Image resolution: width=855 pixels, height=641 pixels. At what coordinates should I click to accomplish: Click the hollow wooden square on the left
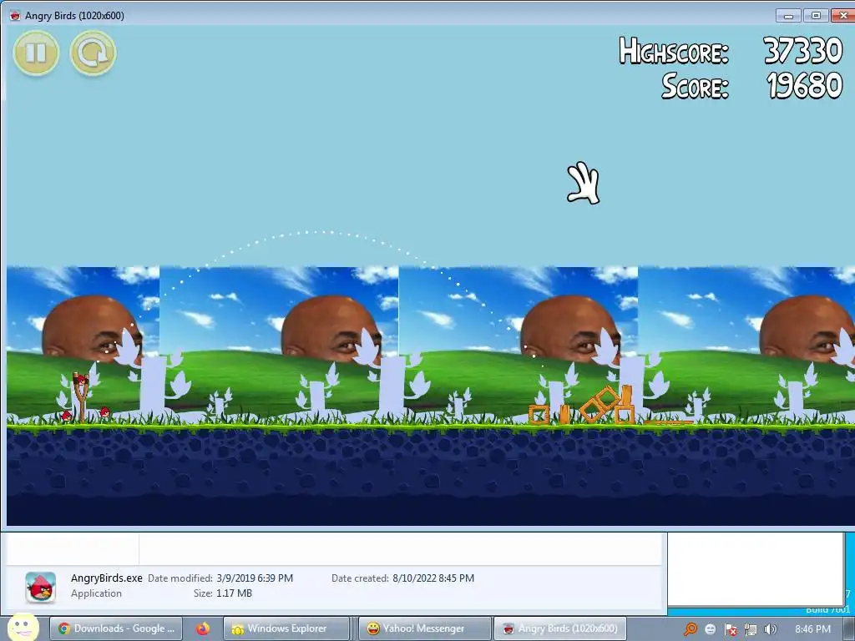(x=539, y=415)
